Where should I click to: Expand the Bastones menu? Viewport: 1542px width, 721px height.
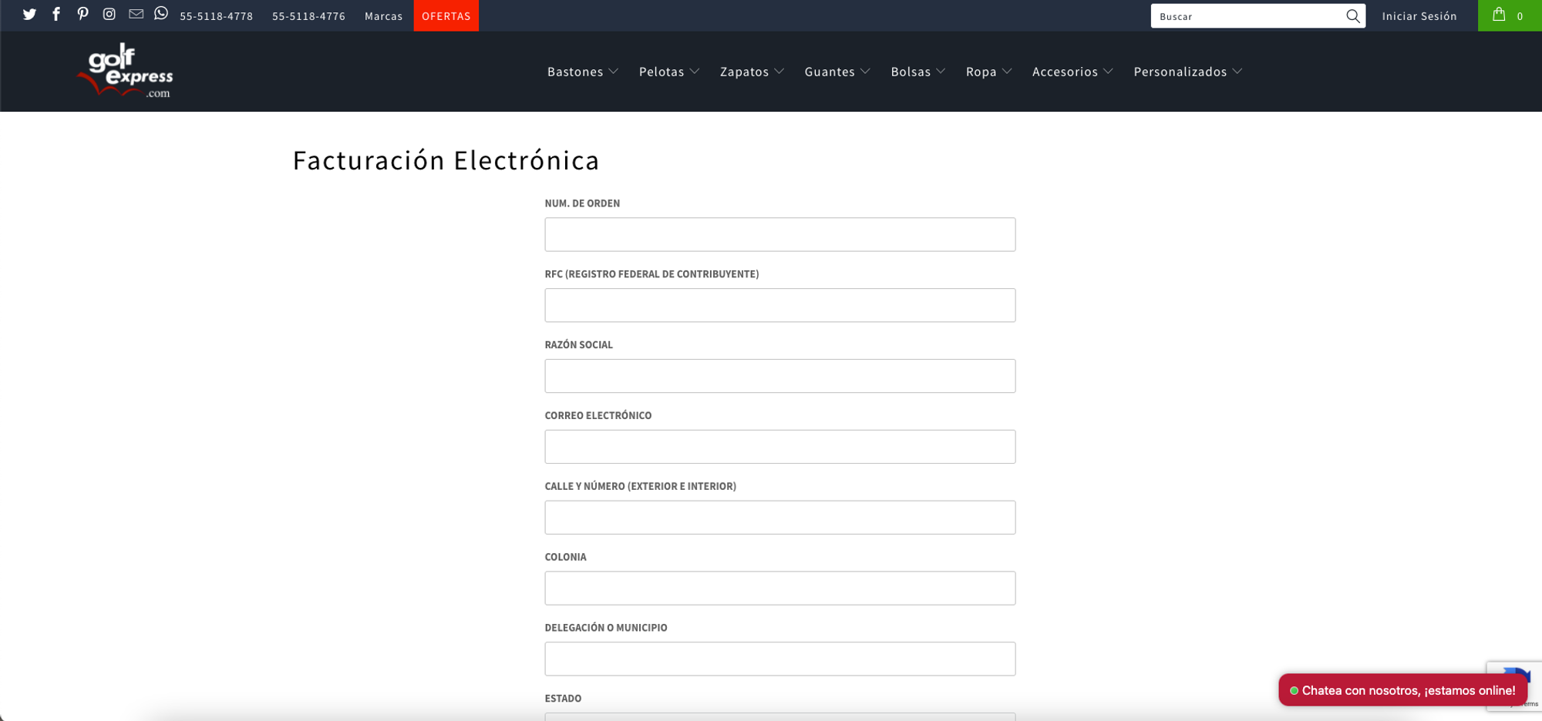click(x=583, y=72)
